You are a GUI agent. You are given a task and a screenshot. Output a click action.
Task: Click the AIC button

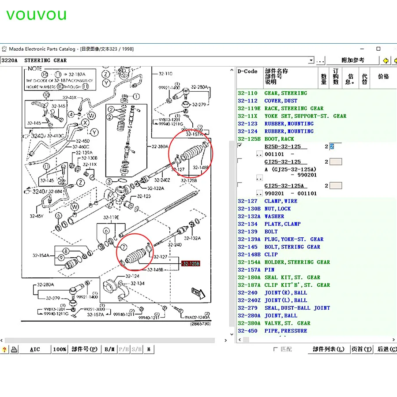click(35, 349)
